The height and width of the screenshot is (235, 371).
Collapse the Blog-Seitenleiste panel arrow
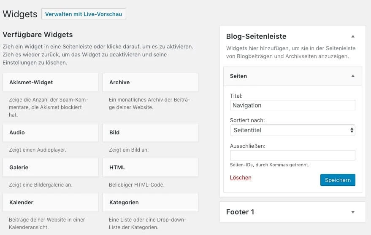[x=353, y=36]
